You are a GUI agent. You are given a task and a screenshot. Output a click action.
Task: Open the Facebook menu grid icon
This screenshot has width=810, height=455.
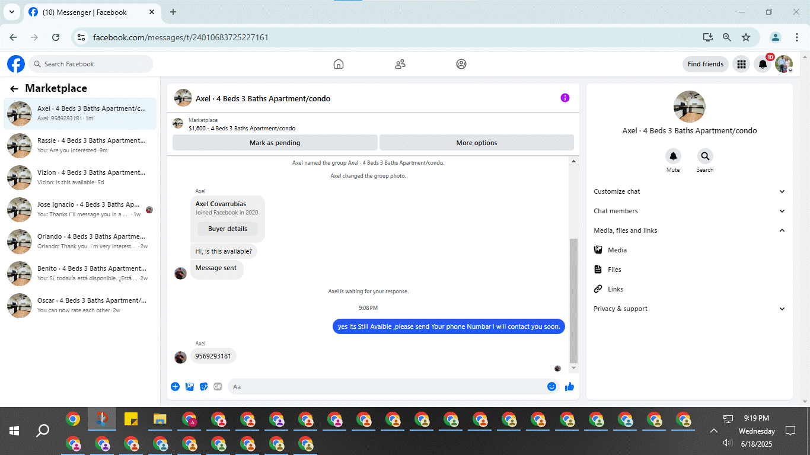point(741,64)
